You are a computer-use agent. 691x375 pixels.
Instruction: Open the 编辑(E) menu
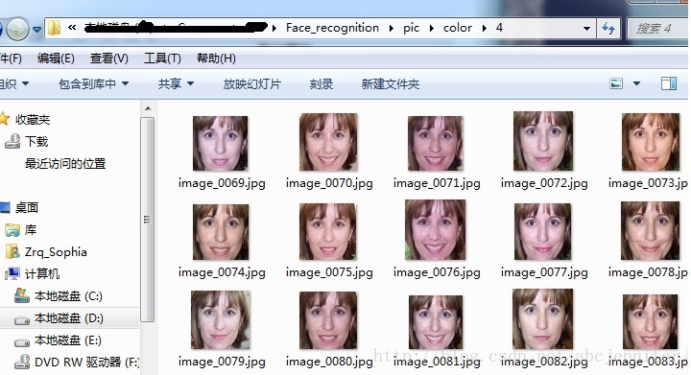(56, 59)
